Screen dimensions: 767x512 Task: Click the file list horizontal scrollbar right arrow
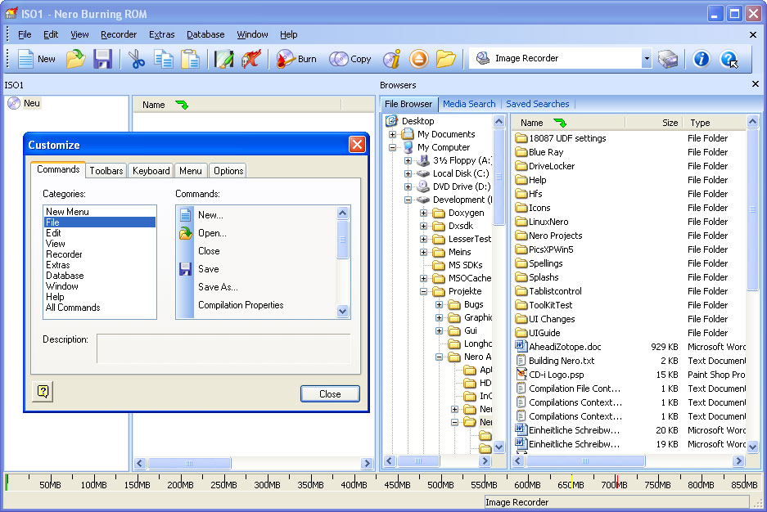click(738, 460)
